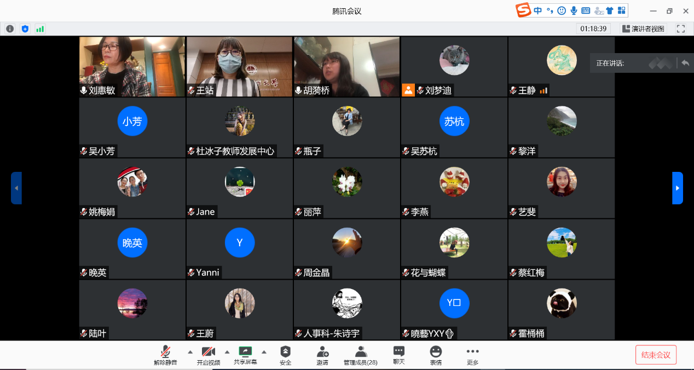The width and height of the screenshot is (694, 370).
Task: Click orange signal bars next to 王静
Action: (543, 91)
